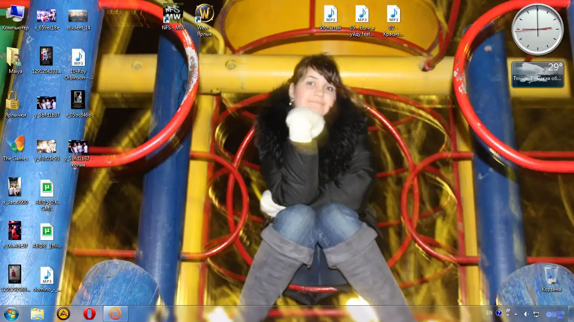The width and height of the screenshot is (574, 322).
Task: Open the EN input language selector
Action: tap(489, 313)
